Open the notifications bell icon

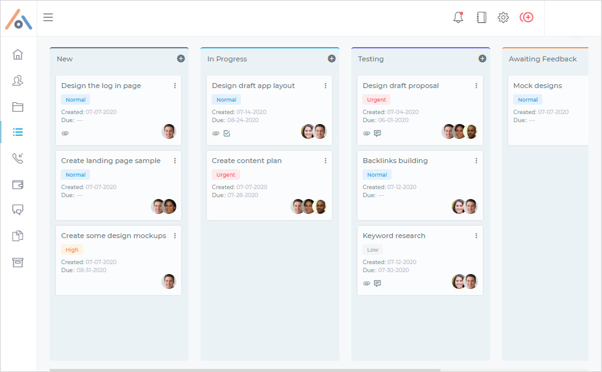point(458,17)
